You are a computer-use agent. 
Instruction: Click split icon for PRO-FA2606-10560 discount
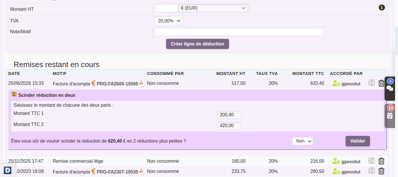pyautogui.click(x=371, y=83)
